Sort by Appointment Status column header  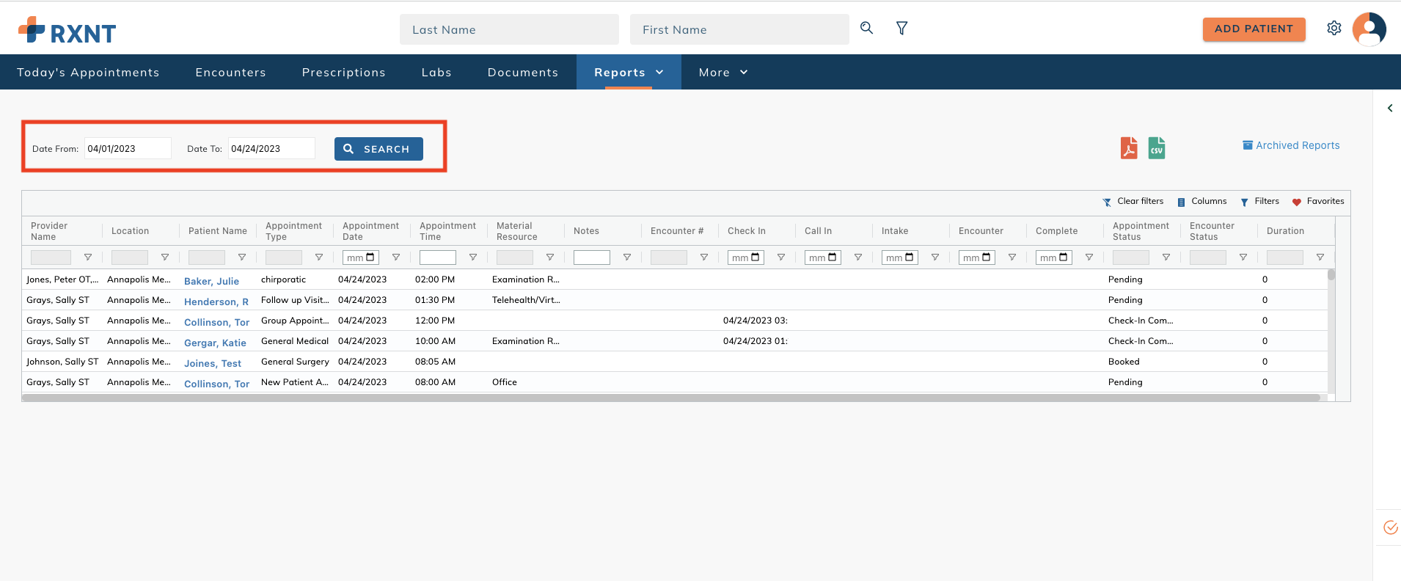click(x=1141, y=231)
